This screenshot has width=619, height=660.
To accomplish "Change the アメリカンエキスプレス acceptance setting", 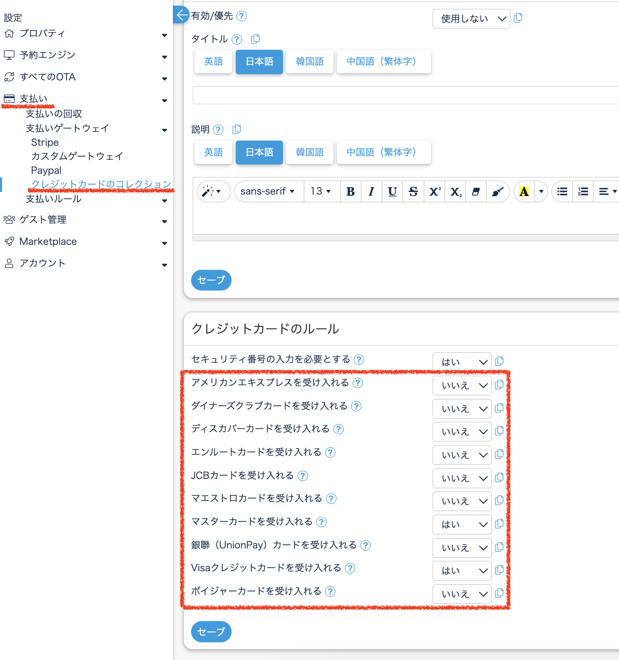I will click(462, 386).
